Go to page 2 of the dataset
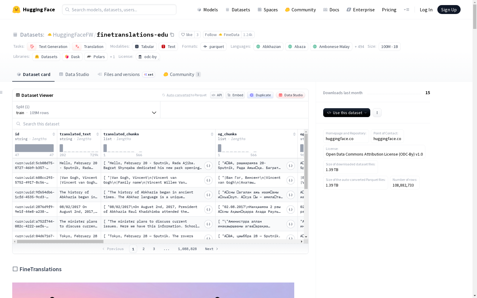The image size is (477, 298). (143, 249)
